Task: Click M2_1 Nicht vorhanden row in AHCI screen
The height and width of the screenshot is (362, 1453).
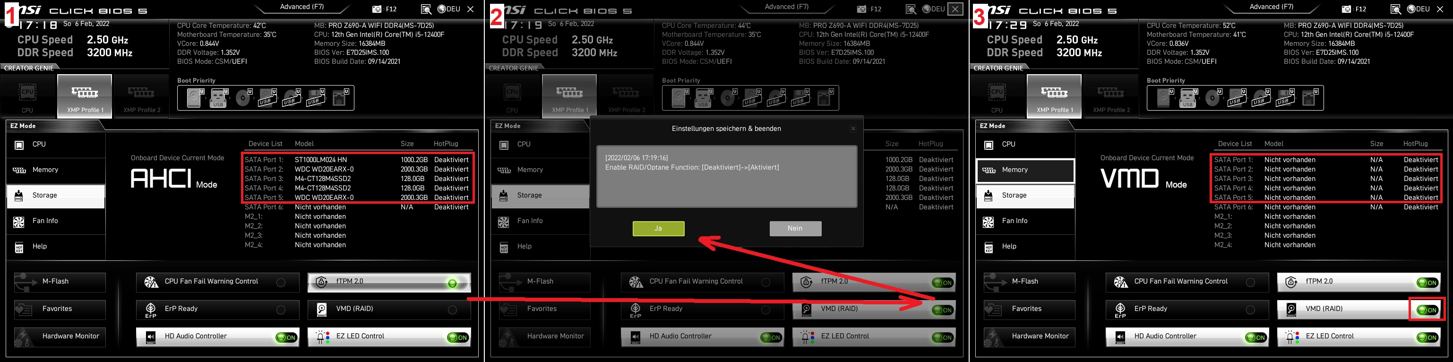Action: tap(296, 216)
